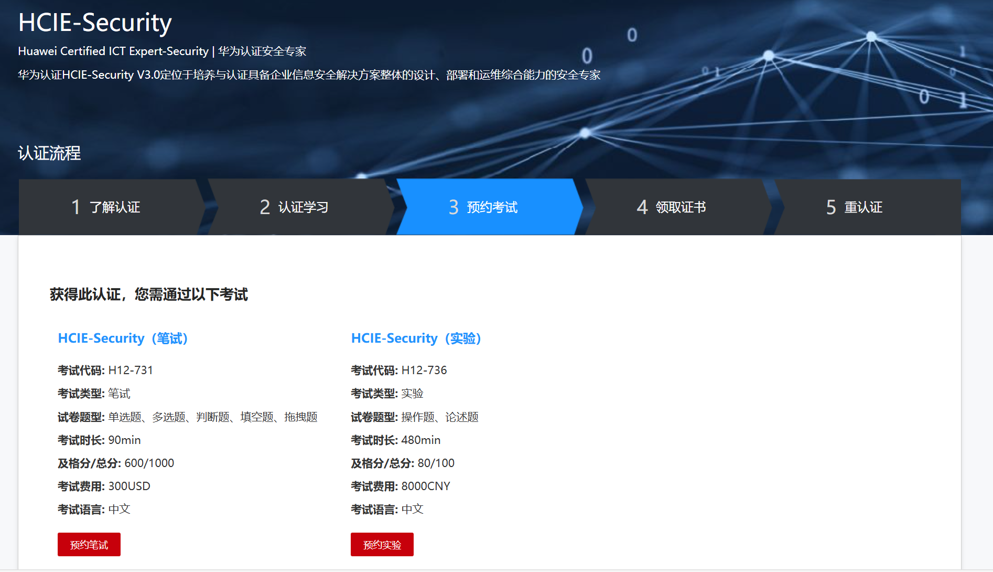Click the 8000CNY exam fee value
Screen dimensions: 993x572
(426, 486)
